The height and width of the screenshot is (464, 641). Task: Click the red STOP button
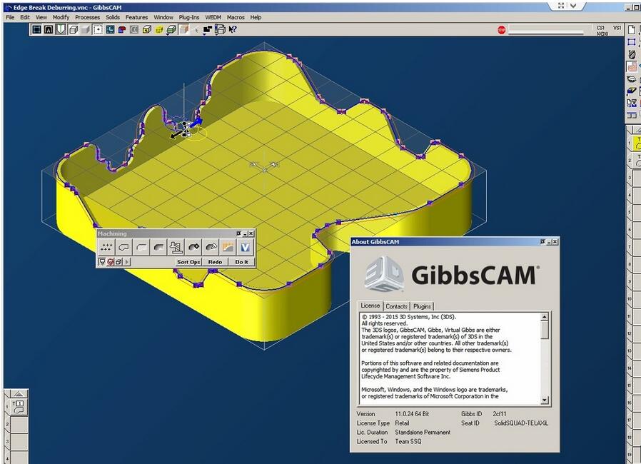pyautogui.click(x=502, y=29)
